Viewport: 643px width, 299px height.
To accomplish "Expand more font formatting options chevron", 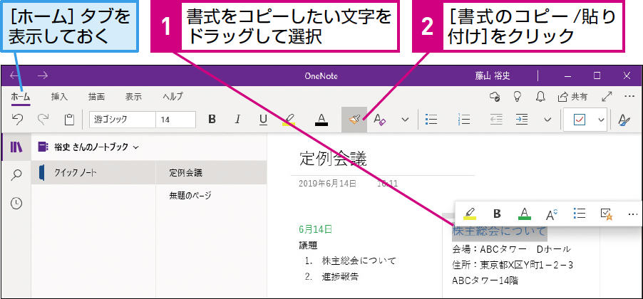I will [405, 120].
